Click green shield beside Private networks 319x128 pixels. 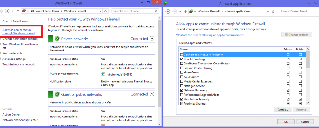(x=57, y=39)
